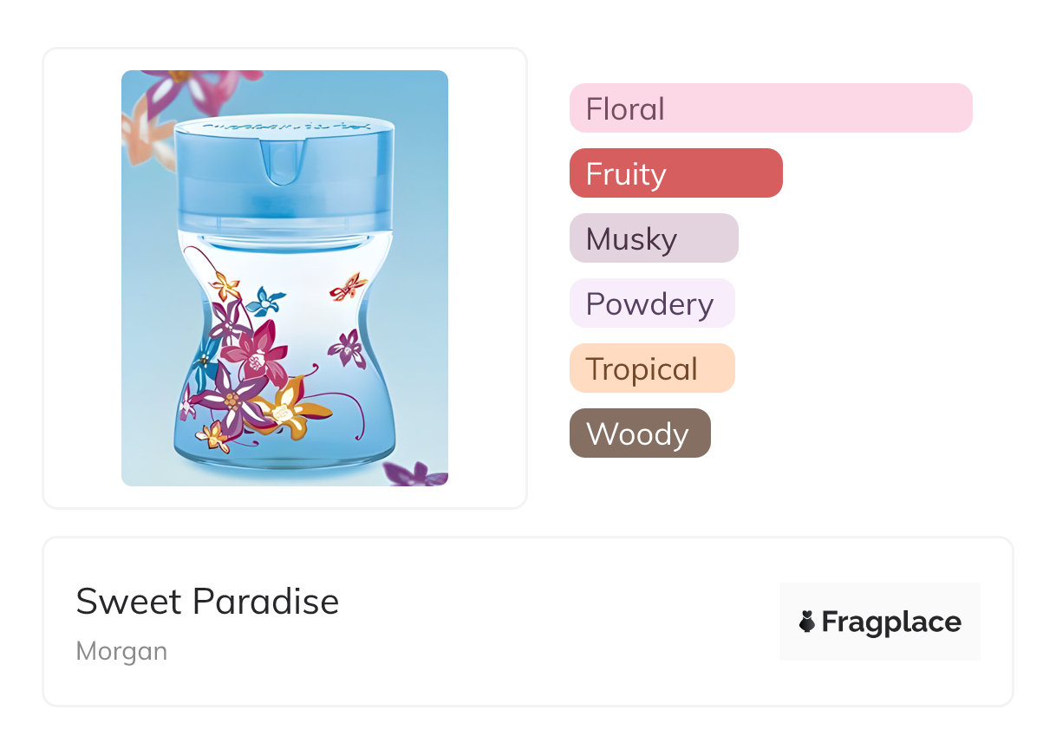Click the orange Tropical accord bar
The width and height of the screenshot is (1056, 749).
point(651,368)
